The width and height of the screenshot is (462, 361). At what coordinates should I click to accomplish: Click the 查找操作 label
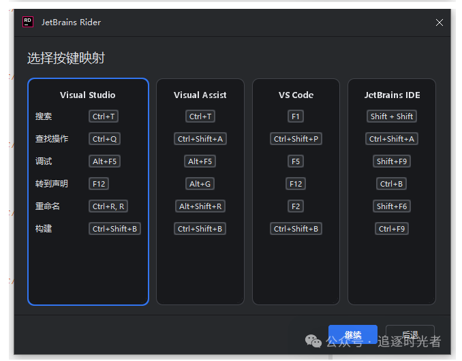(52, 139)
